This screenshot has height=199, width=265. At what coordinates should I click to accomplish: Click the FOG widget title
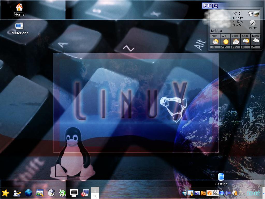pos(210,6)
